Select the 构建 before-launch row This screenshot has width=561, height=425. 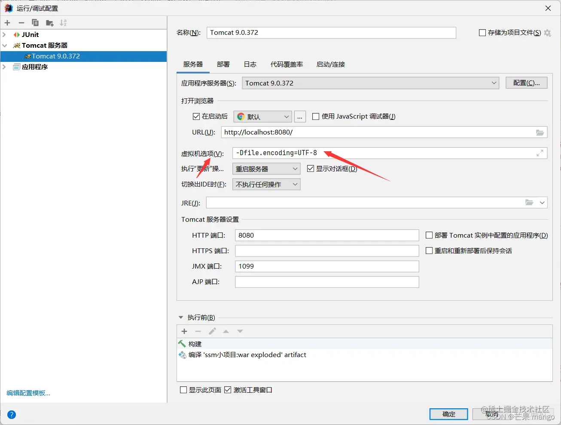click(365, 344)
